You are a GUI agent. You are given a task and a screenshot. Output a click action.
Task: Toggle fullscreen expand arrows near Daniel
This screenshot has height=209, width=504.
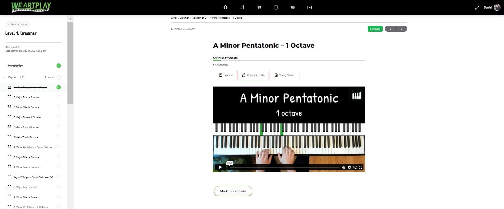[x=477, y=7]
